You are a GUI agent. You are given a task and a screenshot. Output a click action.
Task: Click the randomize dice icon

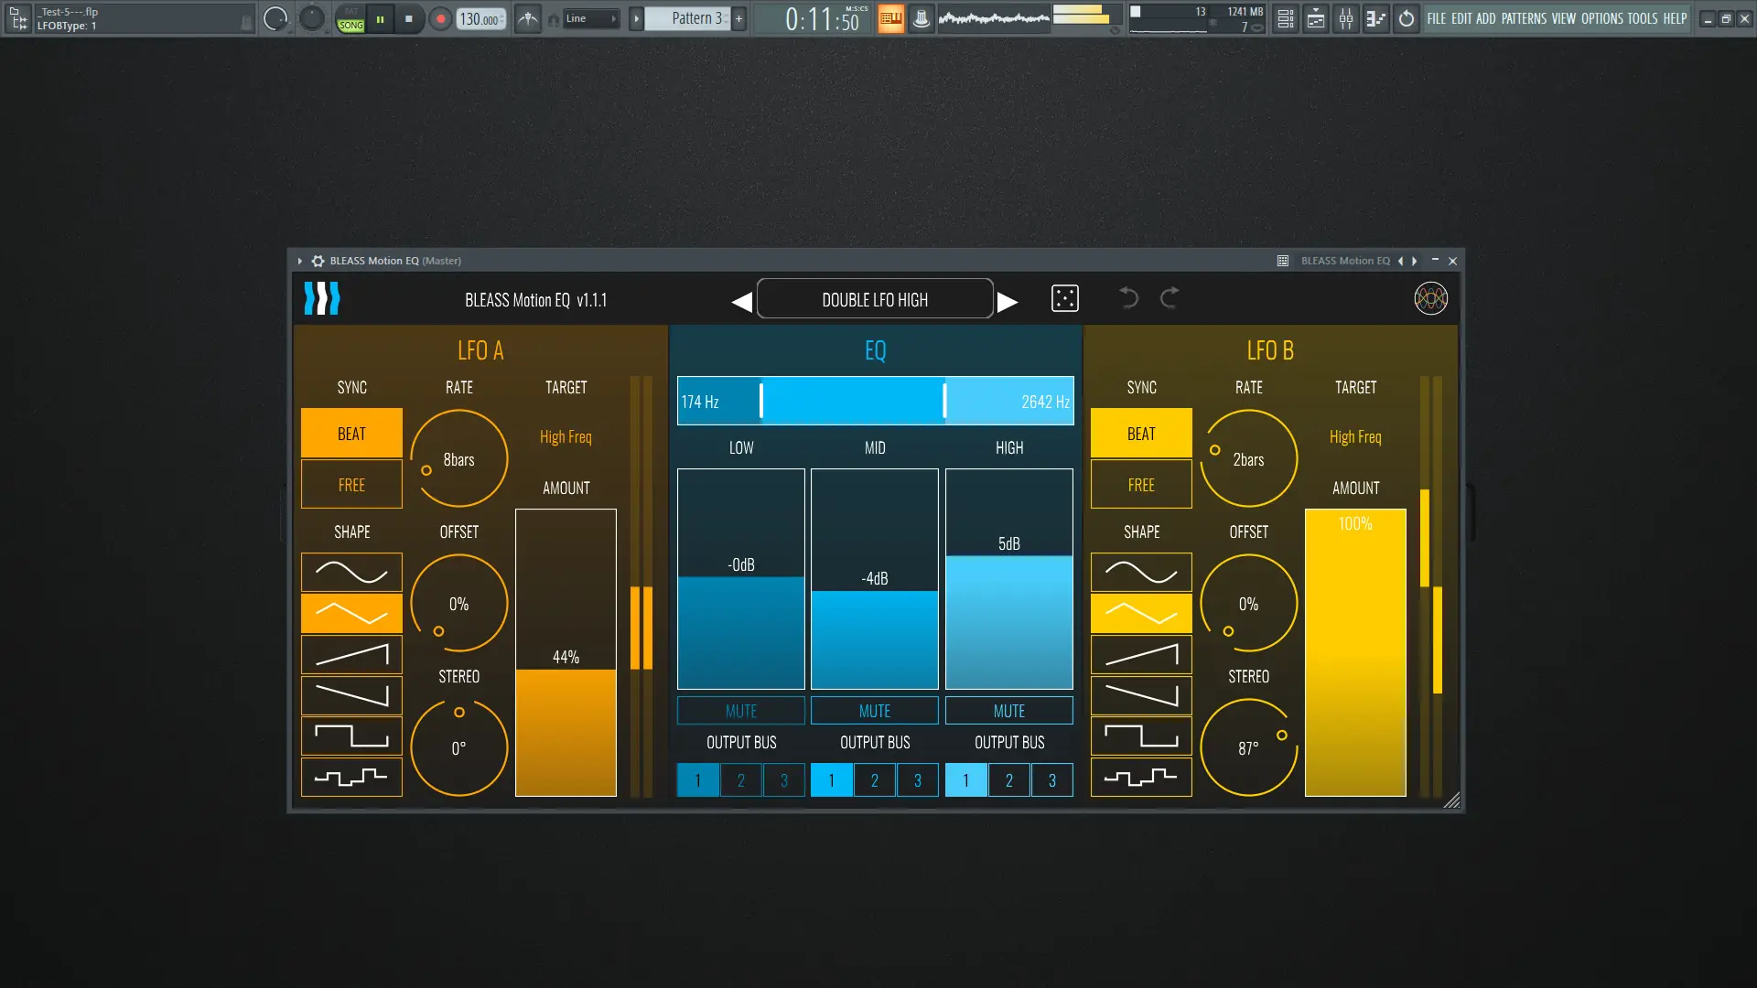tap(1064, 299)
